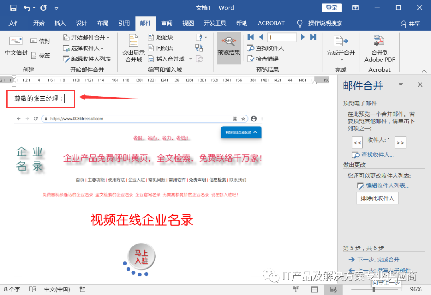Click the proofing check icon in status bar
Screen dimensions: 431x295
32,289
